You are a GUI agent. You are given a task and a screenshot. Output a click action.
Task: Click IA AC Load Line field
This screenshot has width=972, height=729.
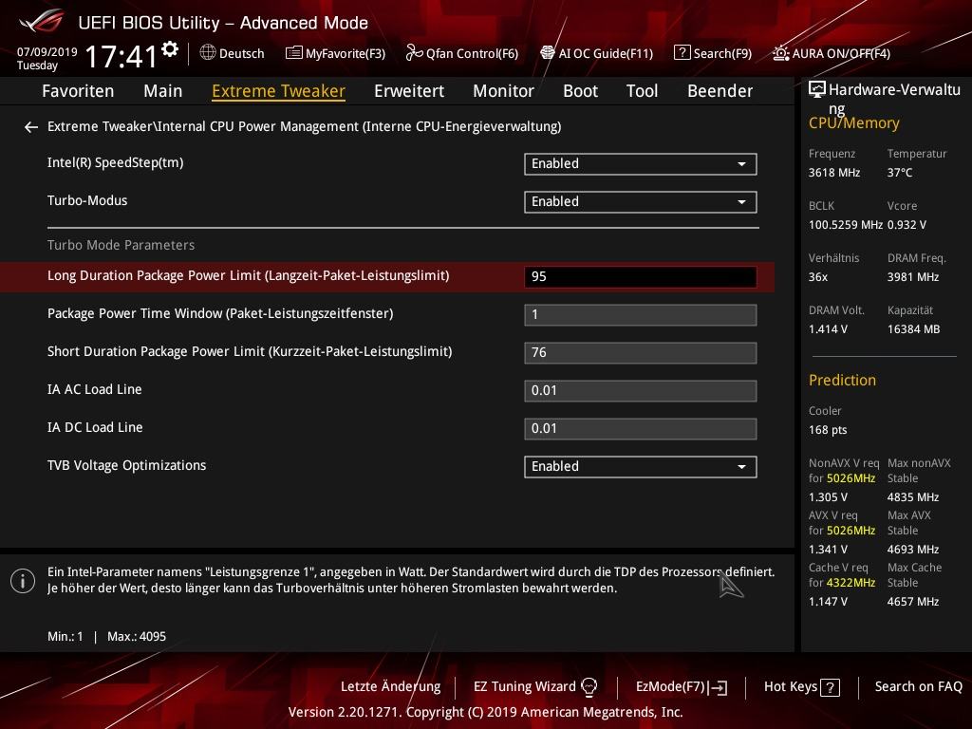pos(641,390)
